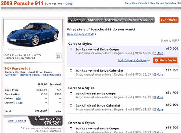Open the Specifications link
181x133 pixels.
[52, 75]
